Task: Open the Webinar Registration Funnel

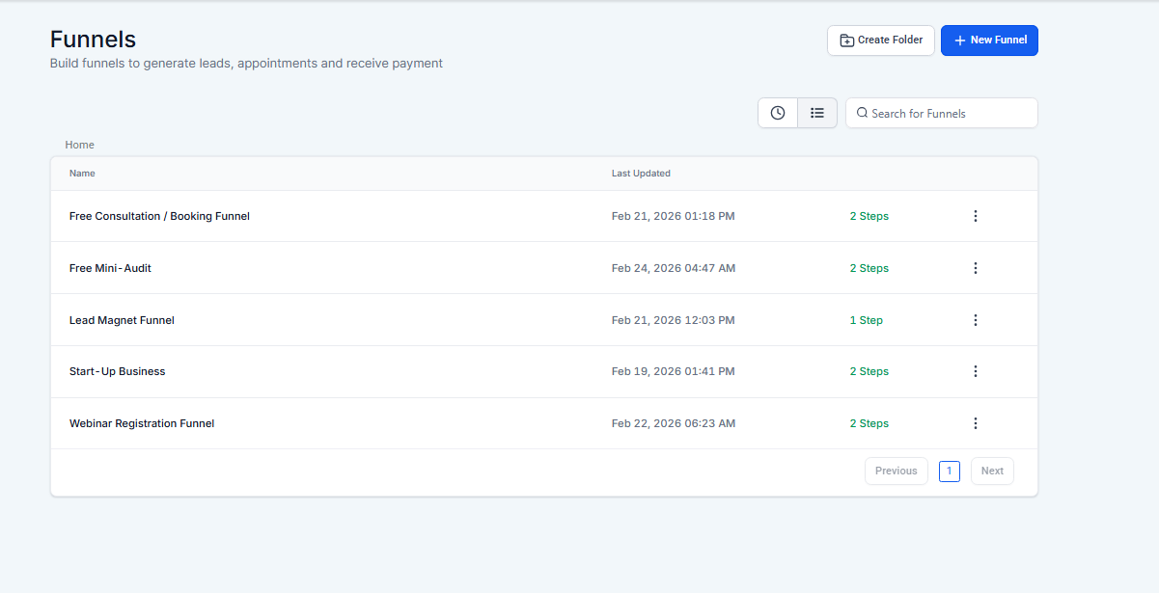Action: coord(142,423)
